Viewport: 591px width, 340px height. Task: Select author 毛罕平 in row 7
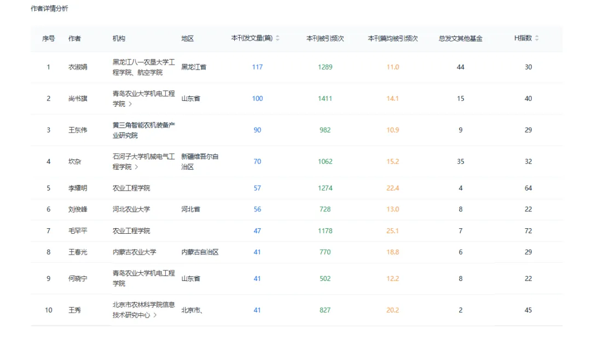tap(78, 230)
